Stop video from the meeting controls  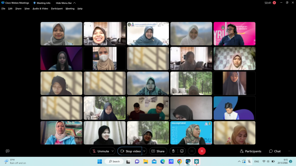point(130,151)
